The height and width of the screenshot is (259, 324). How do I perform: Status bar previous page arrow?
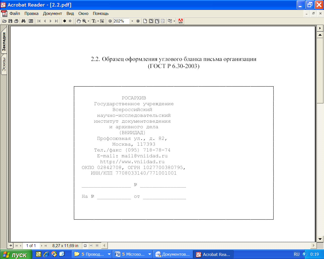point(21,246)
